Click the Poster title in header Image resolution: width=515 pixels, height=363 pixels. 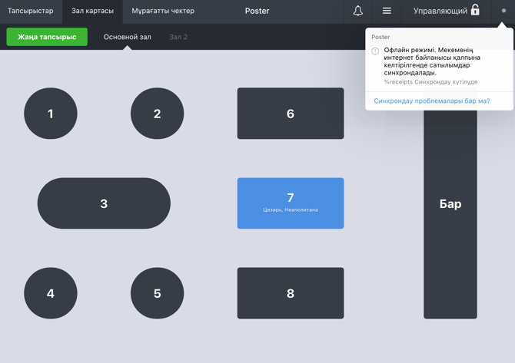pyautogui.click(x=257, y=11)
